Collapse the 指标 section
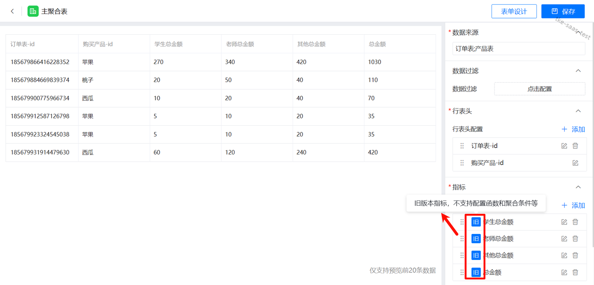 pyautogui.click(x=578, y=187)
